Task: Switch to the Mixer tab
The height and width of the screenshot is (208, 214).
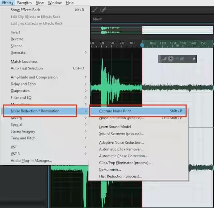Action: coord(97,19)
